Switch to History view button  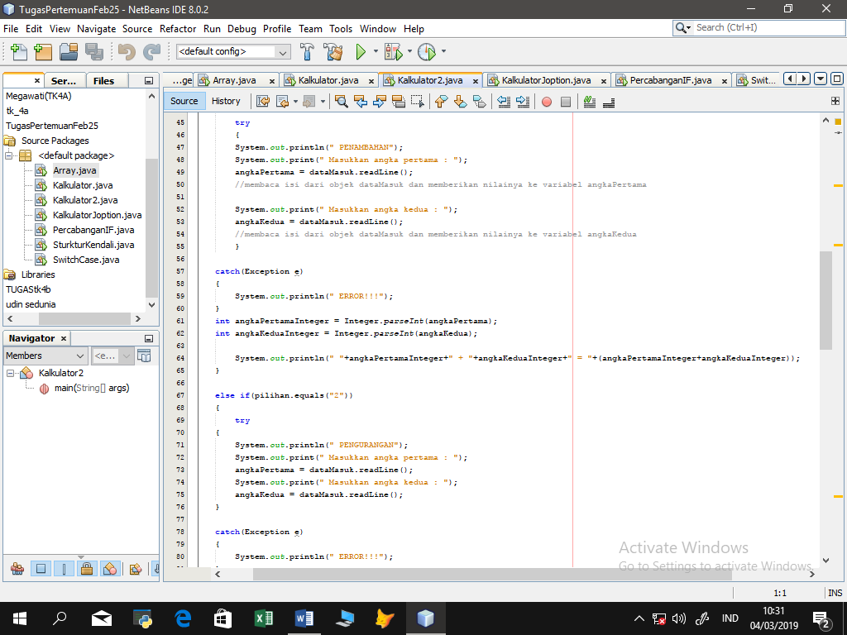pos(226,101)
